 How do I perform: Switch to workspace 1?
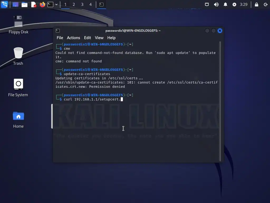click(x=65, y=4)
